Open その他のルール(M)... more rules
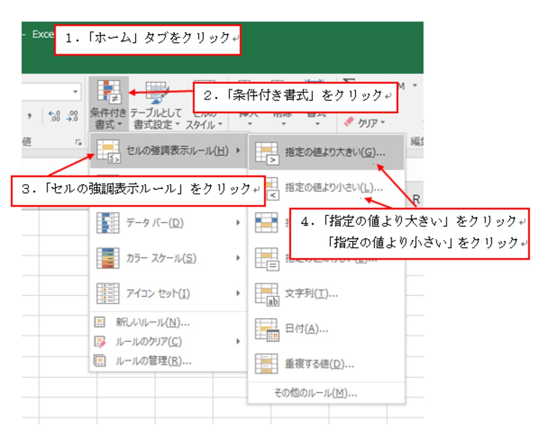The image size is (538, 429). tap(326, 393)
